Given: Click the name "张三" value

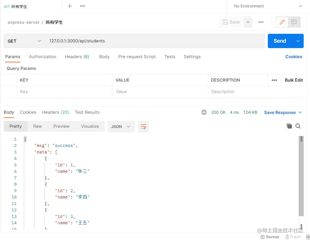Looking at the screenshot, I should click(83, 171).
